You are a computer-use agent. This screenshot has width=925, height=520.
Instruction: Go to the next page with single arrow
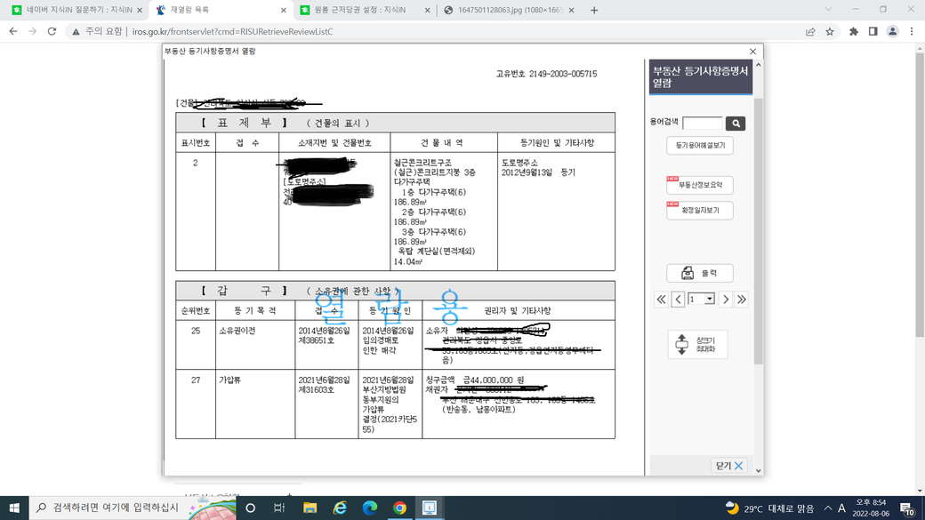point(726,300)
